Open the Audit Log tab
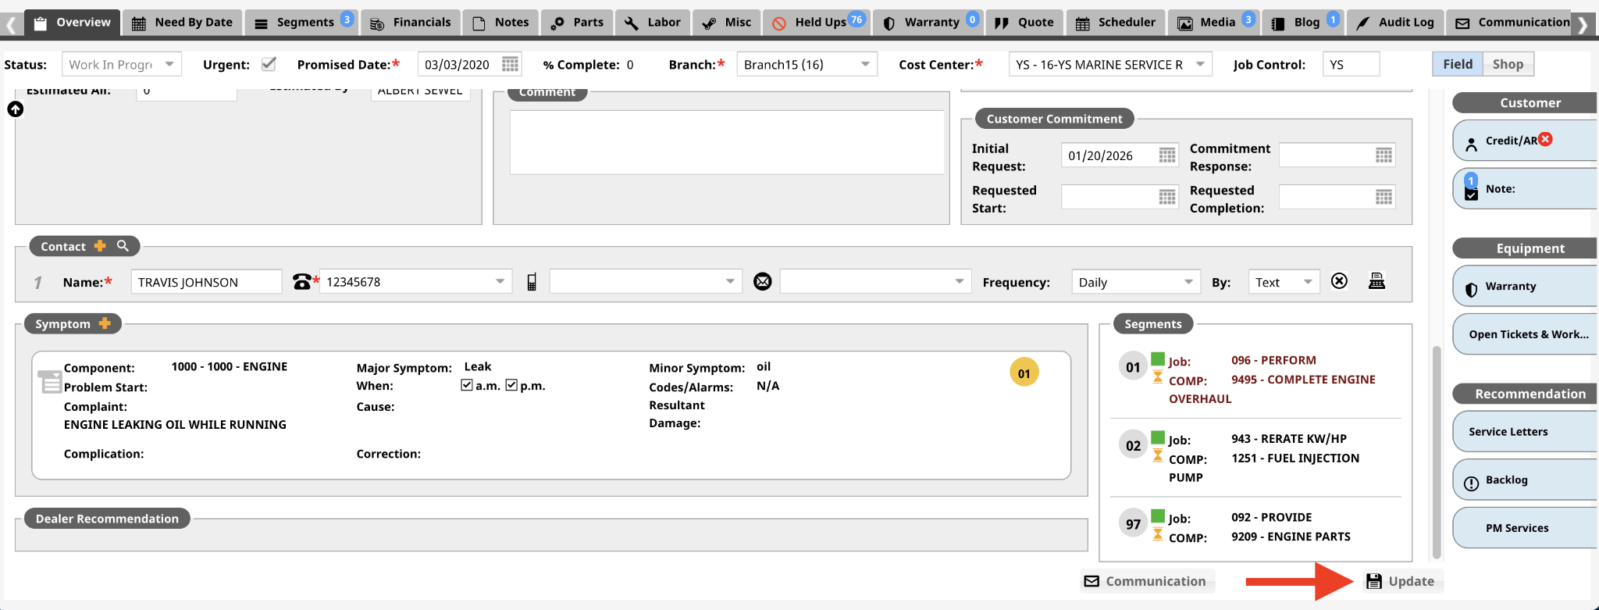This screenshot has width=1599, height=610. (1395, 23)
